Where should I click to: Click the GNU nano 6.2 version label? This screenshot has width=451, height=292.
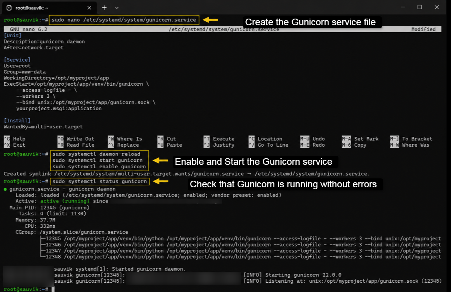[28, 29]
